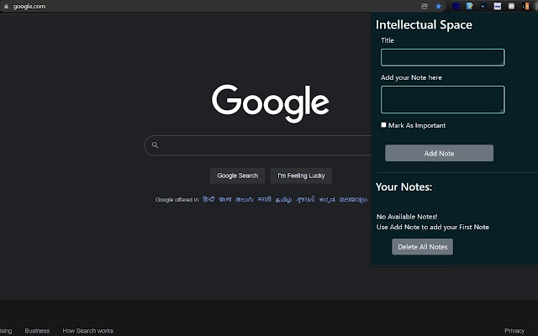Click the magnifier icon in Google search box
This screenshot has height=336, width=538.
[x=155, y=145]
